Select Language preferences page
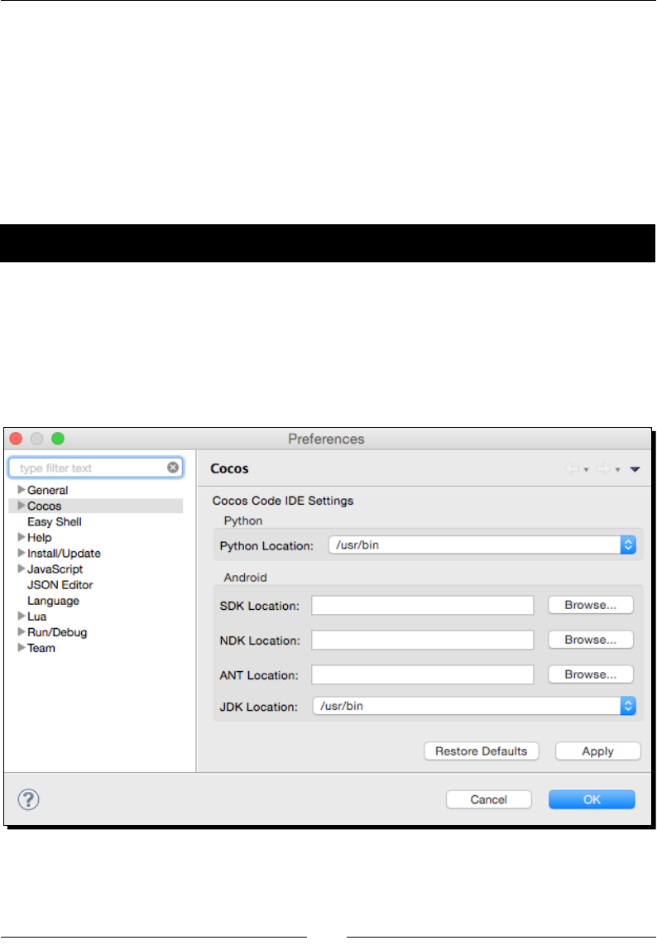 click(x=53, y=601)
